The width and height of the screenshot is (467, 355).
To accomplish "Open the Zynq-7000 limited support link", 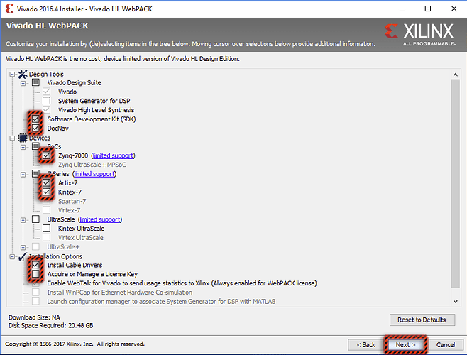I will tap(113, 155).
